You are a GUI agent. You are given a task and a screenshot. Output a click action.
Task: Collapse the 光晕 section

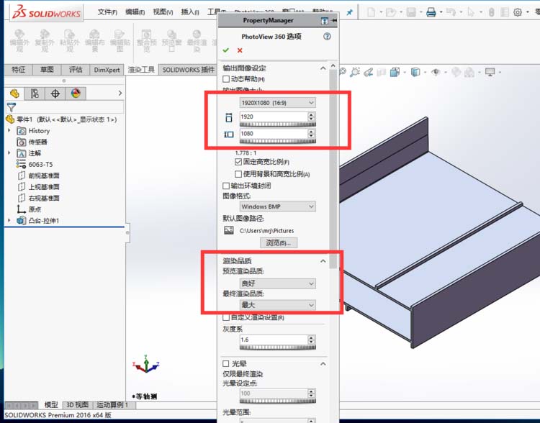(x=323, y=363)
